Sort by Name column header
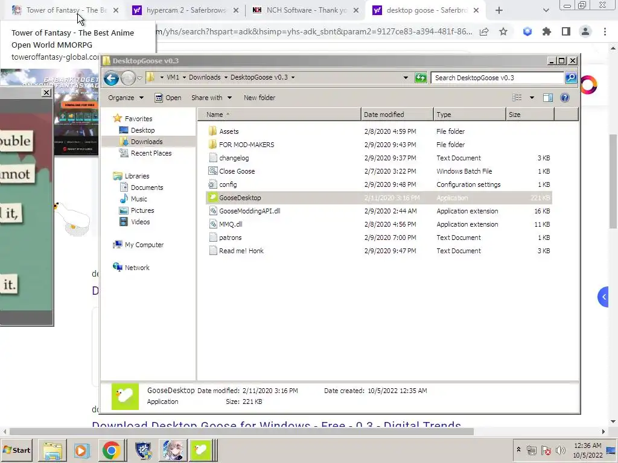The image size is (618, 463). (x=279, y=115)
